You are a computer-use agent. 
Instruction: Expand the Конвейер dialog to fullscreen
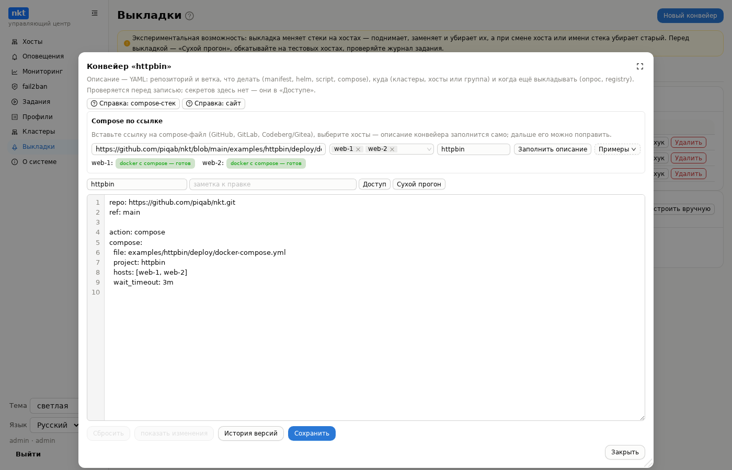[640, 66]
